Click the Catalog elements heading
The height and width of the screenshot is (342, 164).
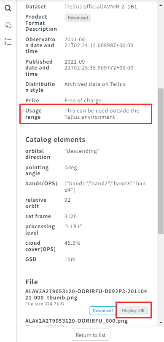coord(55,139)
